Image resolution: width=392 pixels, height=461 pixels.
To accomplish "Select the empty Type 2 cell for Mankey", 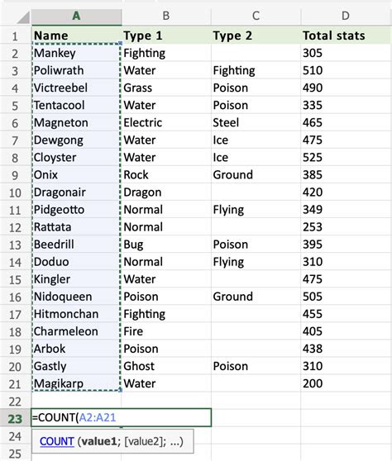I will (x=256, y=53).
